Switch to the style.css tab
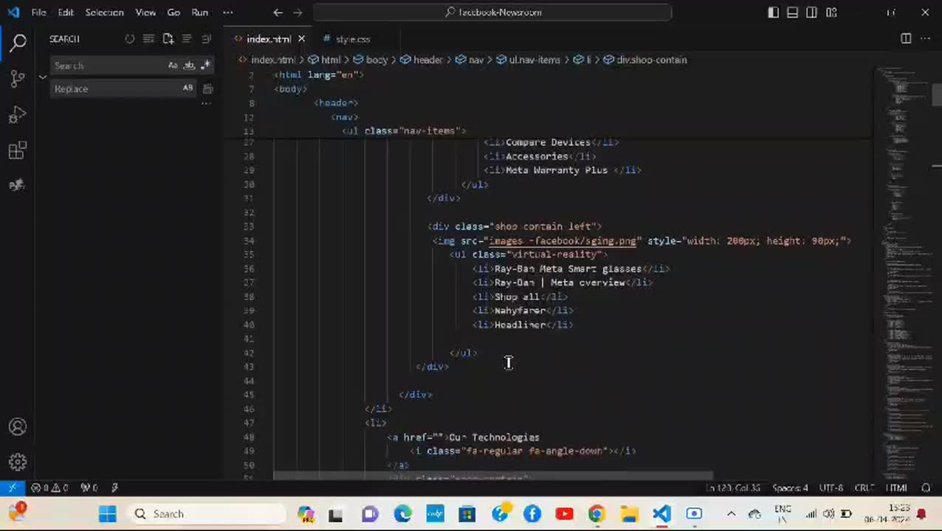The height and width of the screenshot is (531, 942). pos(352,39)
